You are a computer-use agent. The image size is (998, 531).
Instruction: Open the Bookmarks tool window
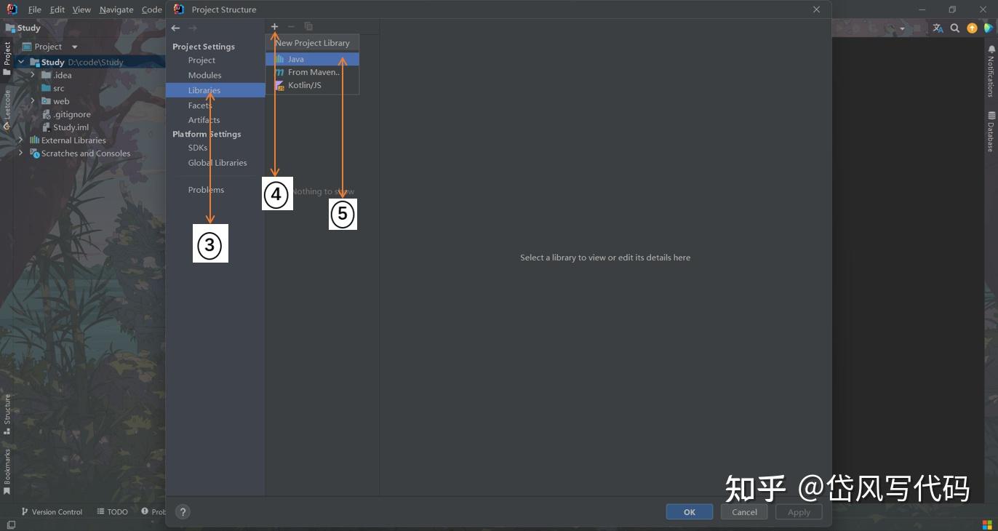[7, 469]
